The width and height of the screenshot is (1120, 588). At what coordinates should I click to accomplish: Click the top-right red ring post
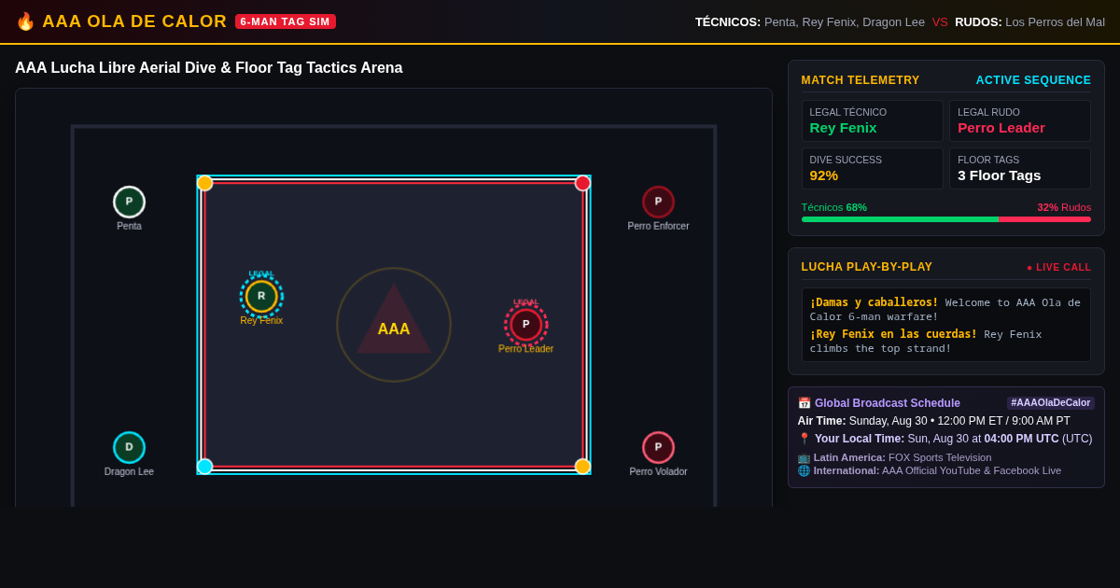pos(582,183)
